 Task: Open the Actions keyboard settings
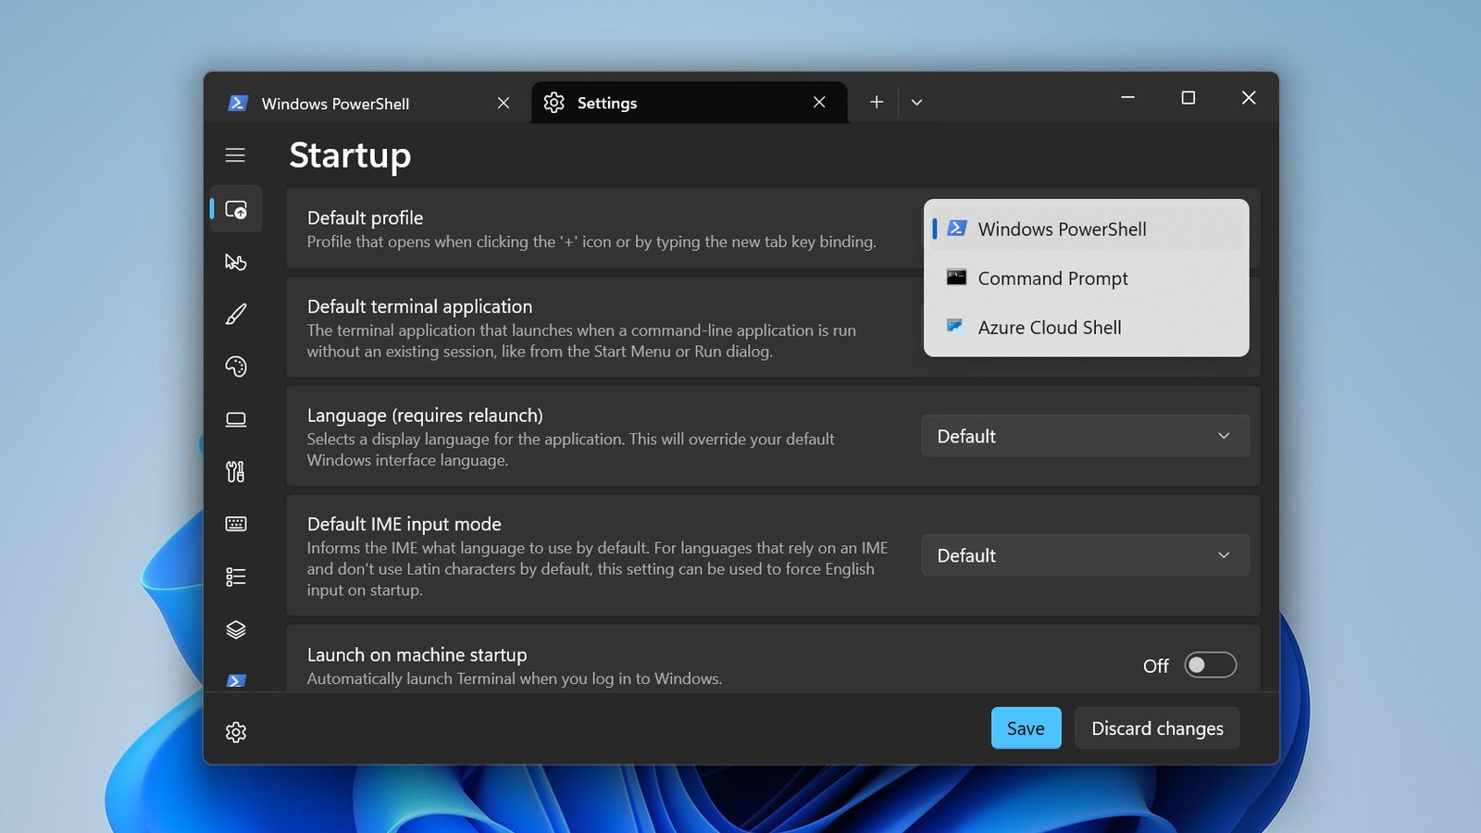tap(236, 524)
